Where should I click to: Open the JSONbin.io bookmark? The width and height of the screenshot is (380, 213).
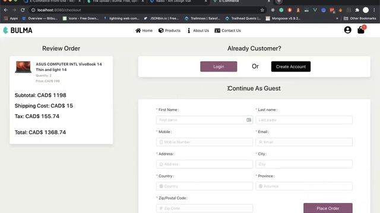[x=161, y=18]
